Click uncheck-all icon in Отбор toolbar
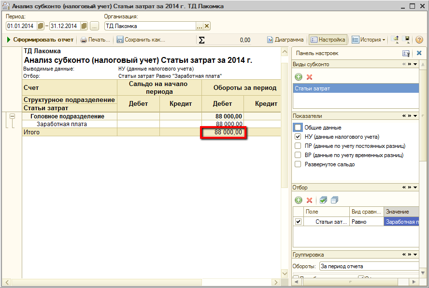Image resolution: width=429 pixels, height=288 pixels. tap(334, 200)
